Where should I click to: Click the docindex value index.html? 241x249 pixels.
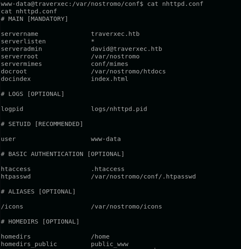[x=110, y=79]
